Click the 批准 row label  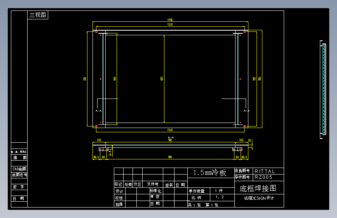coord(119,204)
